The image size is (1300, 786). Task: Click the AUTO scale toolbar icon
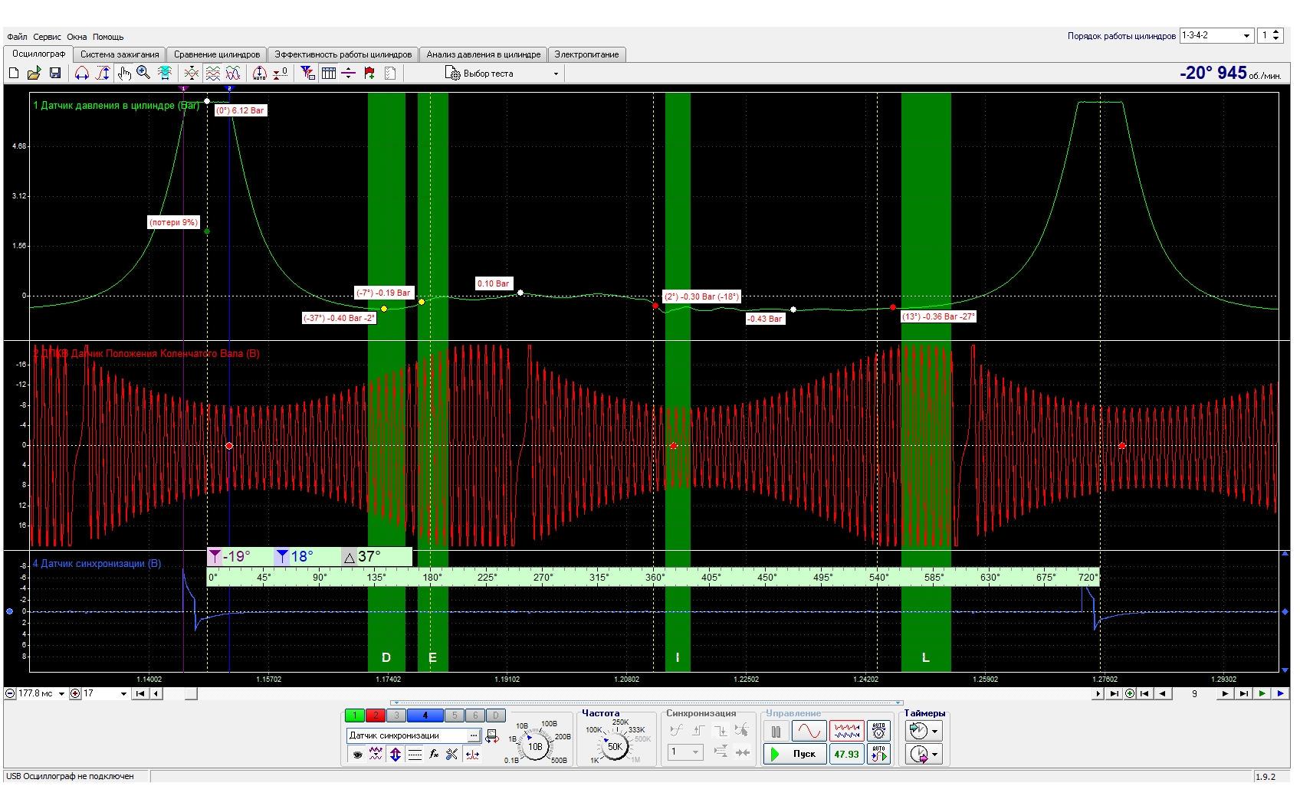point(260,73)
